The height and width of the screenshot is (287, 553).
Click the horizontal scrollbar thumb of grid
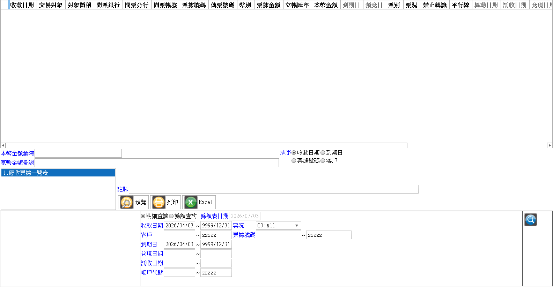click(x=206, y=145)
